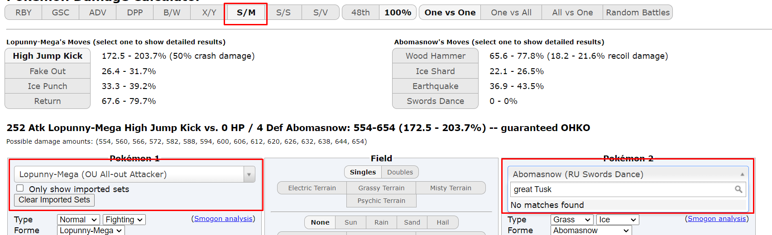Select the Doubles format toggle
Screen dimensions: 772x235
pos(400,172)
